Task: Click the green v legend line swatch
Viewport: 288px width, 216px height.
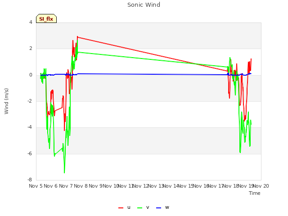Action: pos(140,208)
